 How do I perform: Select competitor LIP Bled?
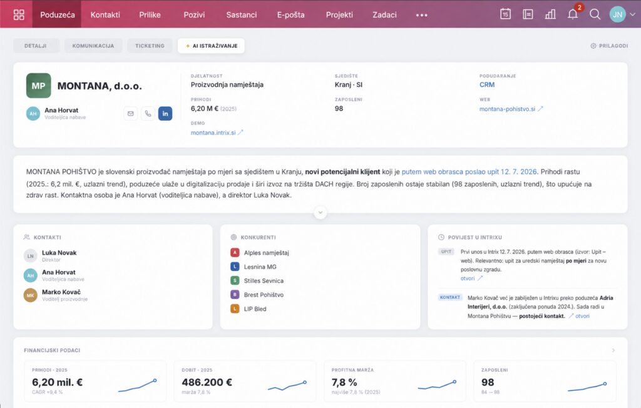click(x=255, y=309)
